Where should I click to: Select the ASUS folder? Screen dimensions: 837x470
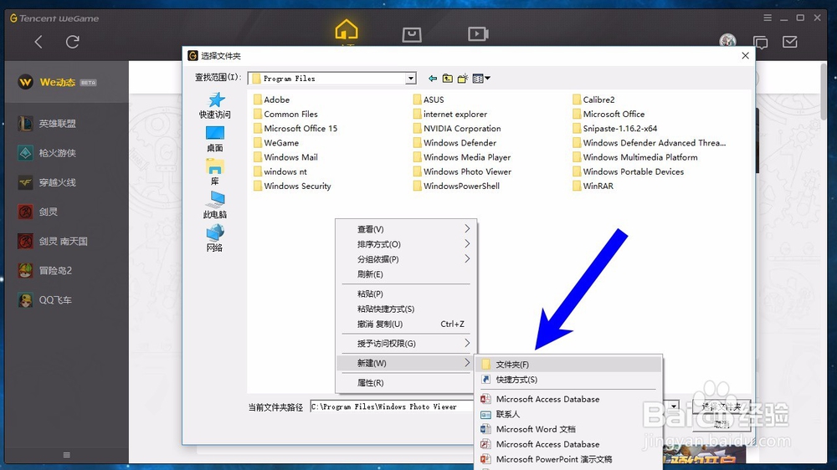coord(429,100)
